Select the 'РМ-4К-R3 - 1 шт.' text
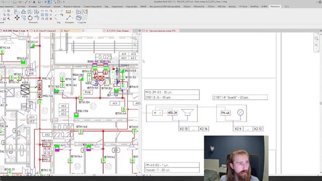The width and height of the screenshot is (322, 181). coord(157,165)
